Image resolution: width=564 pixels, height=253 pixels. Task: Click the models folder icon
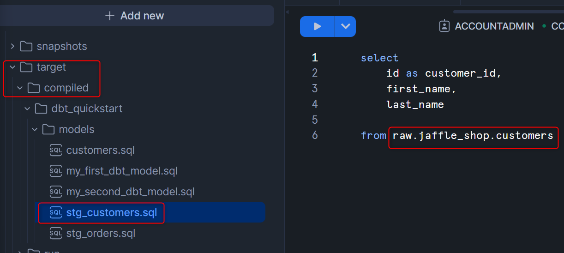[48, 129]
